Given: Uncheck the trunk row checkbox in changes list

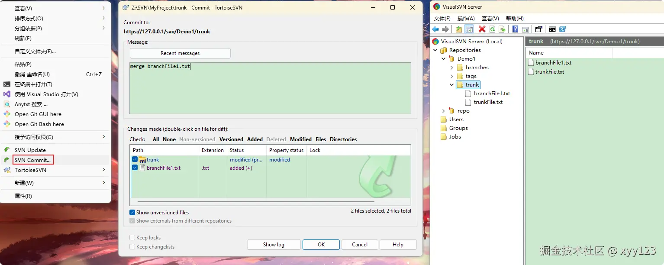Looking at the screenshot, I should tap(135, 159).
